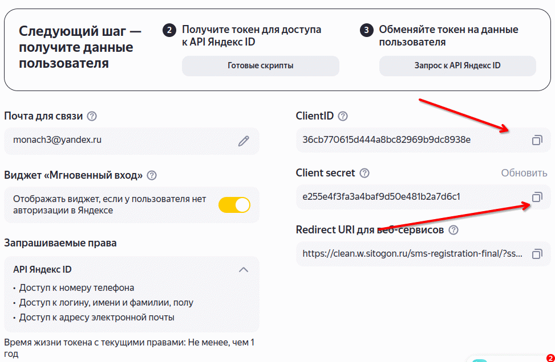Select the Redirect URI text field
This screenshot has width=555, height=362.
(x=423, y=254)
